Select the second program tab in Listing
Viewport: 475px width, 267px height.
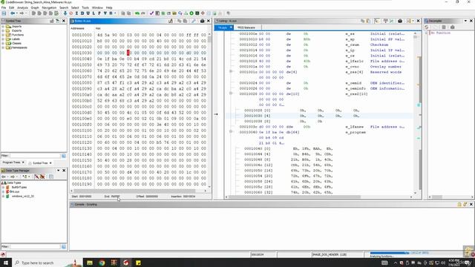(x=246, y=27)
